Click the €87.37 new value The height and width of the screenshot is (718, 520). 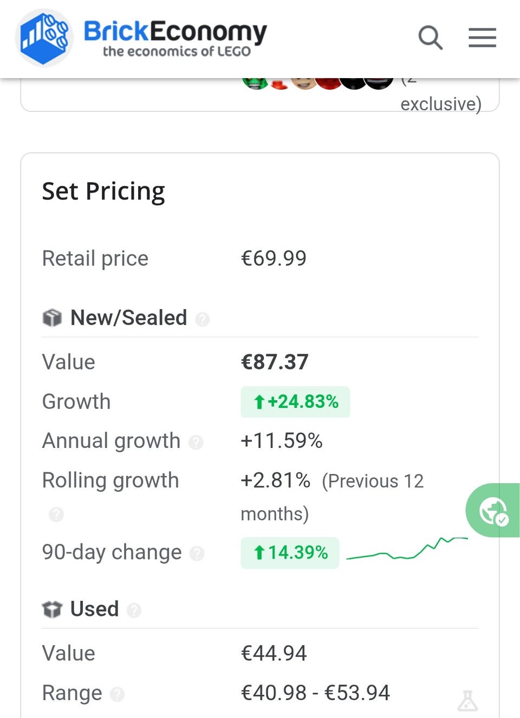point(275,362)
